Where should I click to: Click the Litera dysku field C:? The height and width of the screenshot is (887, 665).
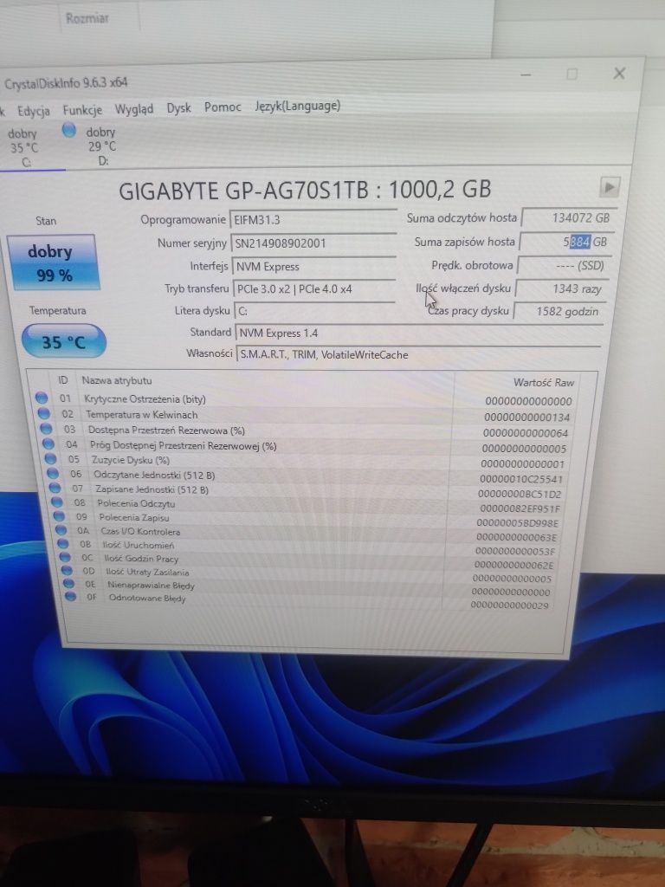pos(313,311)
